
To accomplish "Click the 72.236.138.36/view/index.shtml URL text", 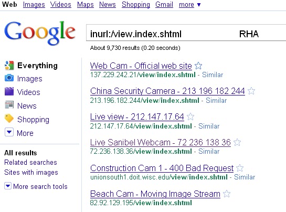I will coord(141,152).
